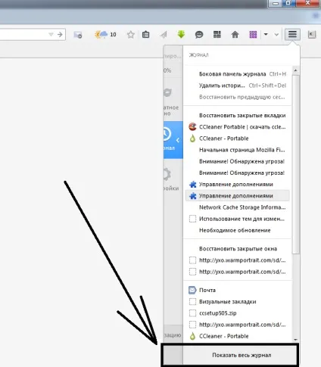Click the green downloads arrow icon
Image resolution: width=321 pixels, height=367 pixels.
181,34
